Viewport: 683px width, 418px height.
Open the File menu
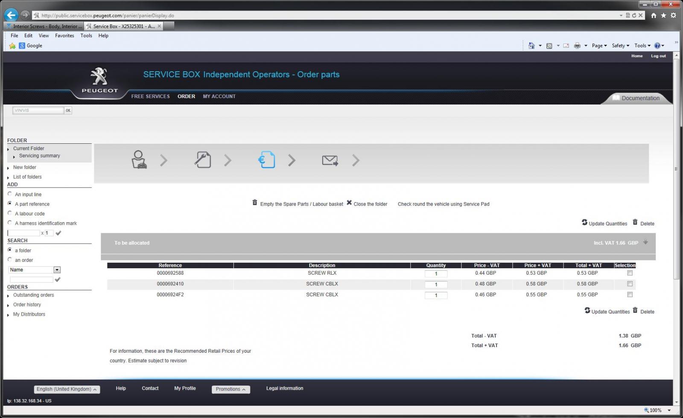pos(15,35)
